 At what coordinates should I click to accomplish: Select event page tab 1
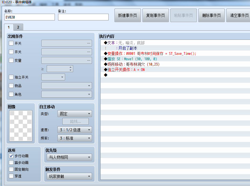click(x=9, y=27)
